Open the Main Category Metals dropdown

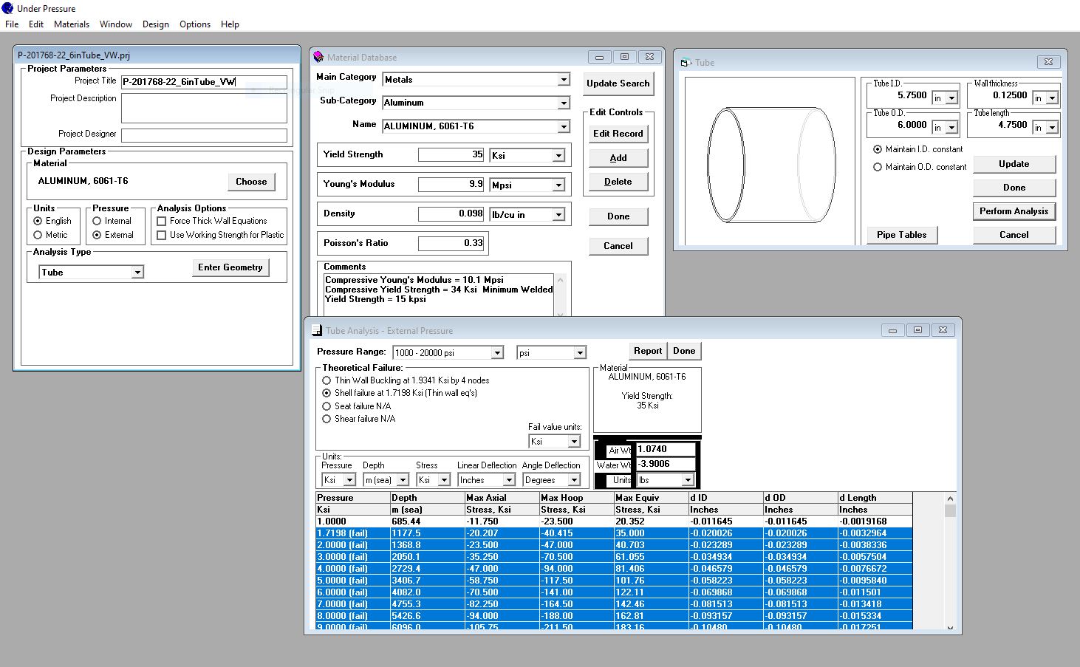pyautogui.click(x=564, y=80)
